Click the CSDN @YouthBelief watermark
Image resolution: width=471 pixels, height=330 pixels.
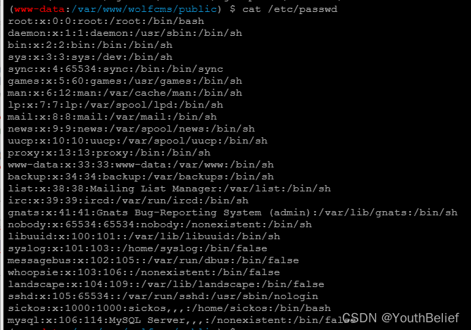pos(401,318)
